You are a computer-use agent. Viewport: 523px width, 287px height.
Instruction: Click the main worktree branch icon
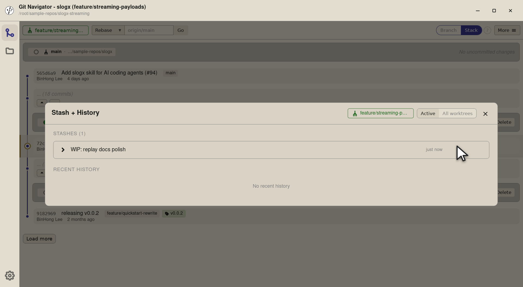(x=46, y=52)
